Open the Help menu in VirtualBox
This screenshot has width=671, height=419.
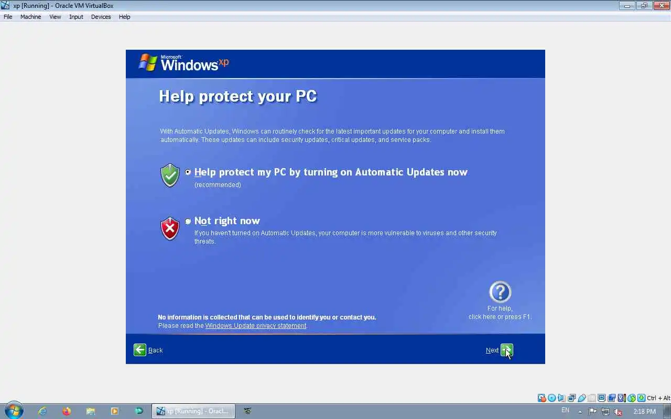click(x=124, y=17)
